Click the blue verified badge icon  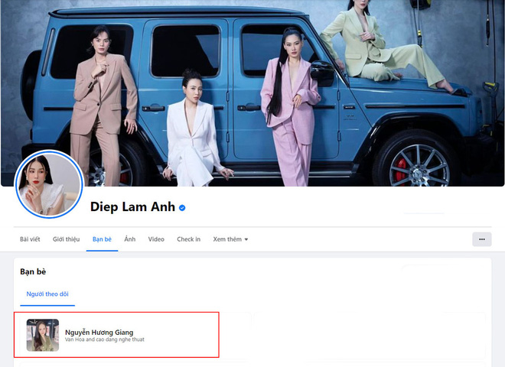[x=182, y=208]
